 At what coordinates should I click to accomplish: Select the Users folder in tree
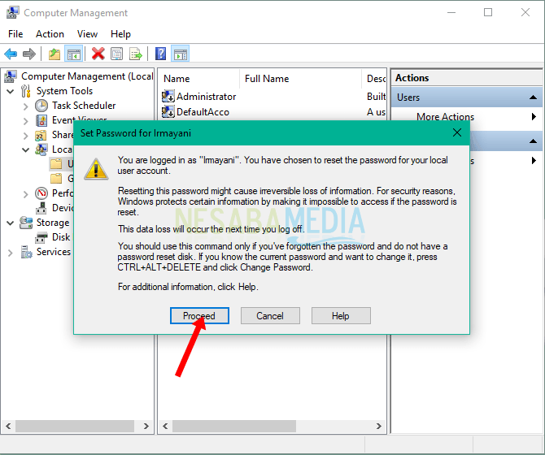62,164
